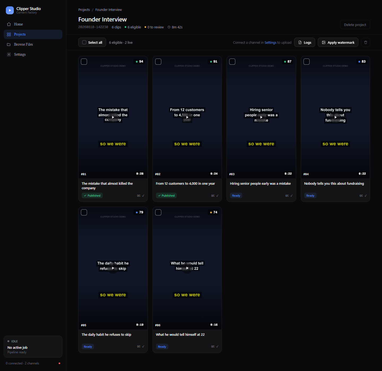Play clip #03 with the play icon
Image resolution: width=382 pixels, height=371 pixels.
(x=261, y=117)
